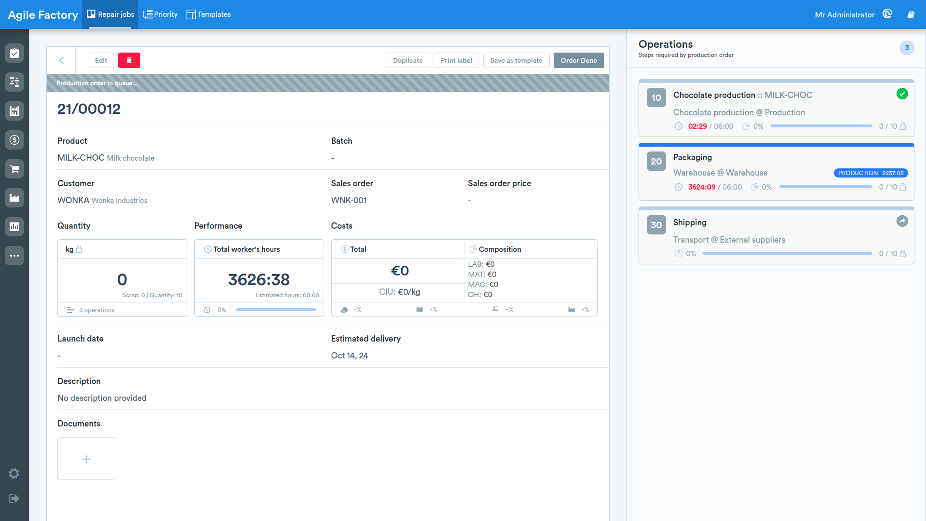Click the book icon in top bar

(911, 14)
